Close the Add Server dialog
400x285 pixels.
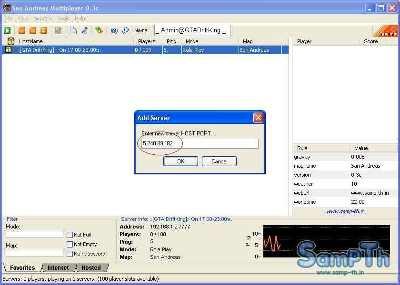click(258, 118)
